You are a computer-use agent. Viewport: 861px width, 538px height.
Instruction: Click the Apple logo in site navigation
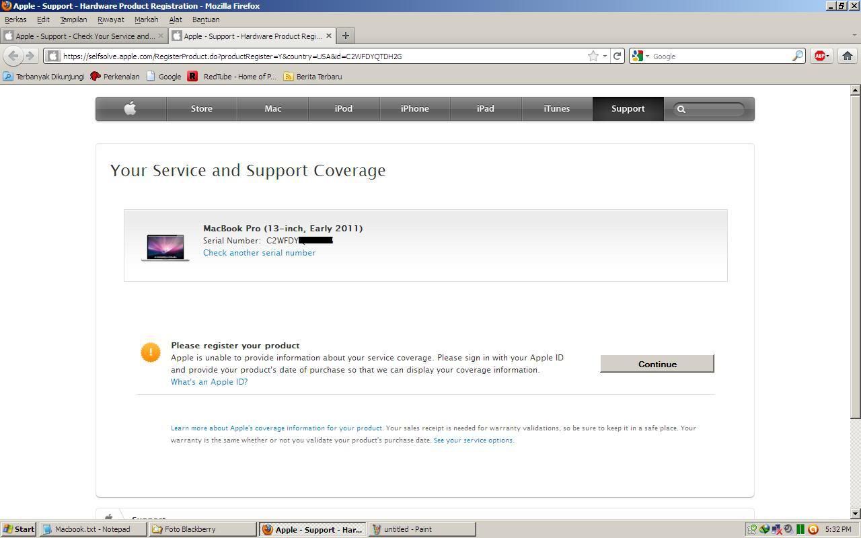[130, 108]
